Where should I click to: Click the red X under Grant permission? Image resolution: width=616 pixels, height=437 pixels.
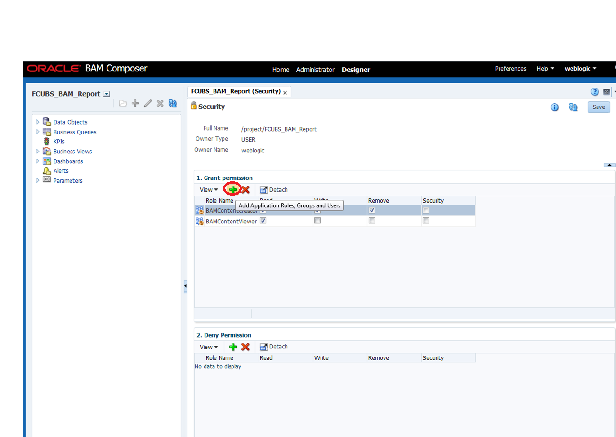click(x=245, y=189)
